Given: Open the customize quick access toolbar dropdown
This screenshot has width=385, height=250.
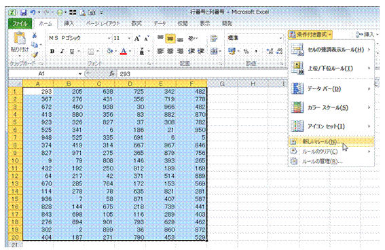Looking at the screenshot, I should tap(101, 12).
